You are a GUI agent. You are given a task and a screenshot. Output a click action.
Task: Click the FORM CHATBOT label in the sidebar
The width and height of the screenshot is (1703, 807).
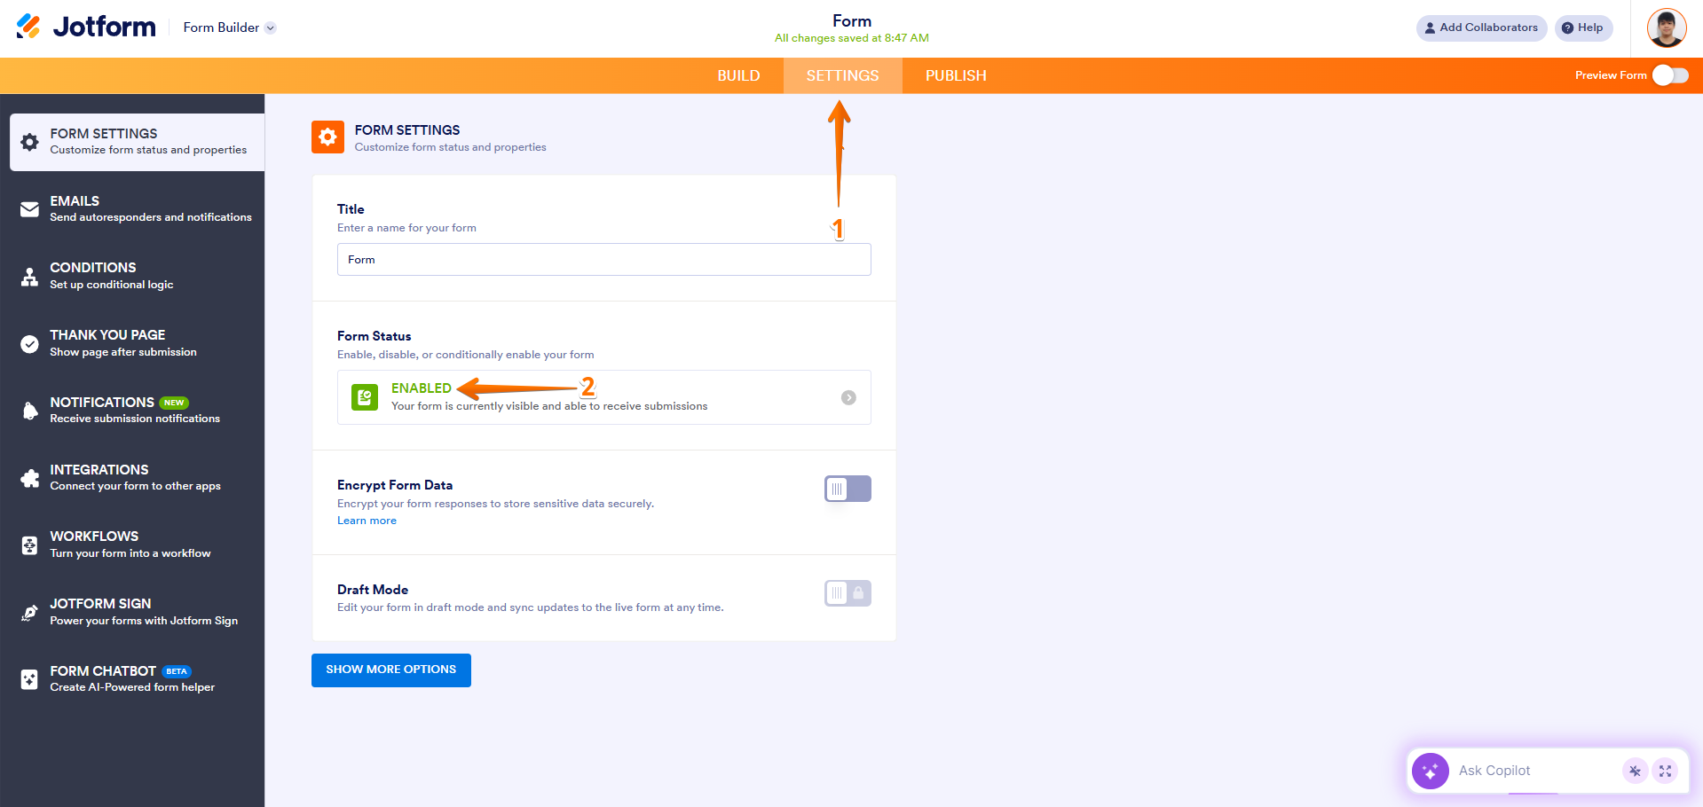(x=103, y=671)
